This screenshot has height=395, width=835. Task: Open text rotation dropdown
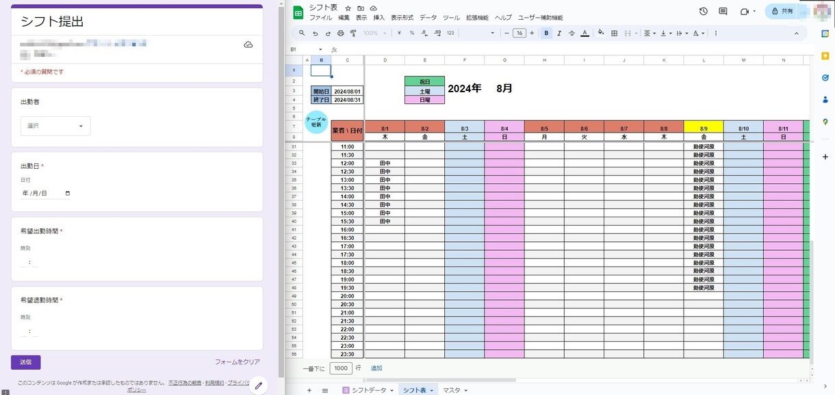pyautogui.click(x=698, y=33)
